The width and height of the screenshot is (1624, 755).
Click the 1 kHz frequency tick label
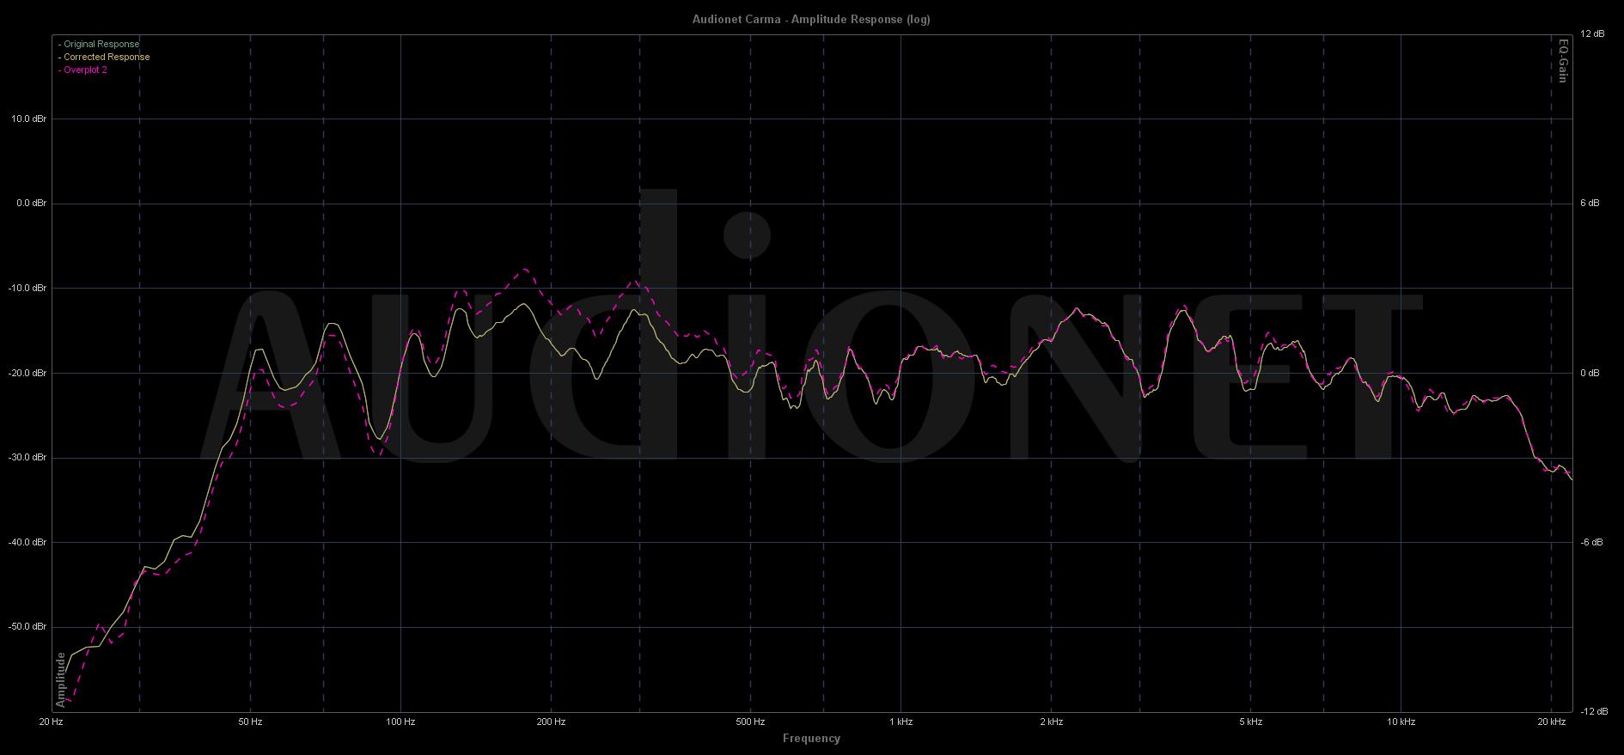[x=901, y=722]
